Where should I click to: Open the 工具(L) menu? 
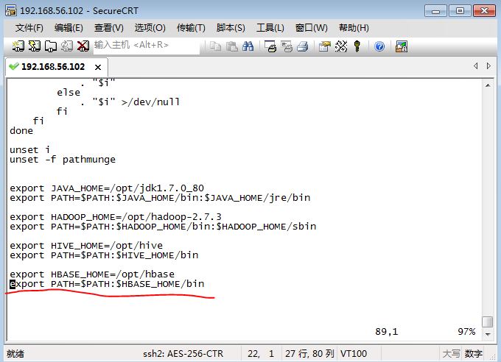[270, 28]
